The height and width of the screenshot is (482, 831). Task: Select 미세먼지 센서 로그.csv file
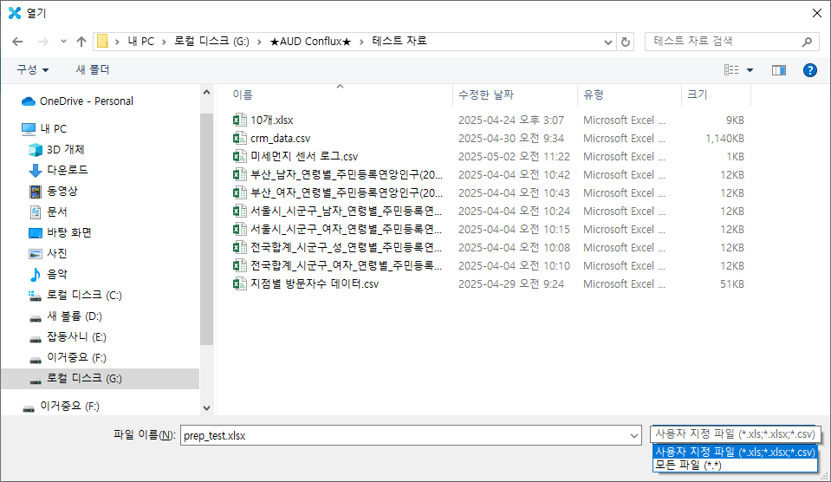[304, 156]
